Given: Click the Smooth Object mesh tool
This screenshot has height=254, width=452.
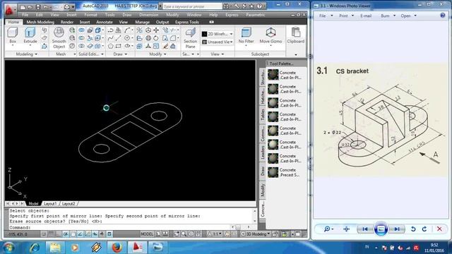Looking at the screenshot, I should point(59,37).
